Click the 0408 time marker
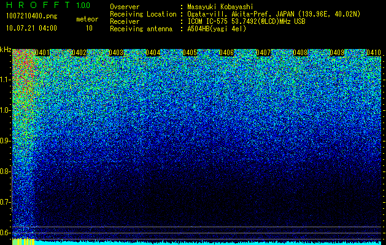This screenshot has height=245, width=386. (300, 53)
